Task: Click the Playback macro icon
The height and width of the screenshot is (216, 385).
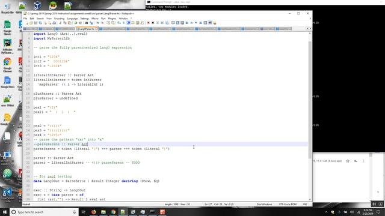Action: point(158,23)
